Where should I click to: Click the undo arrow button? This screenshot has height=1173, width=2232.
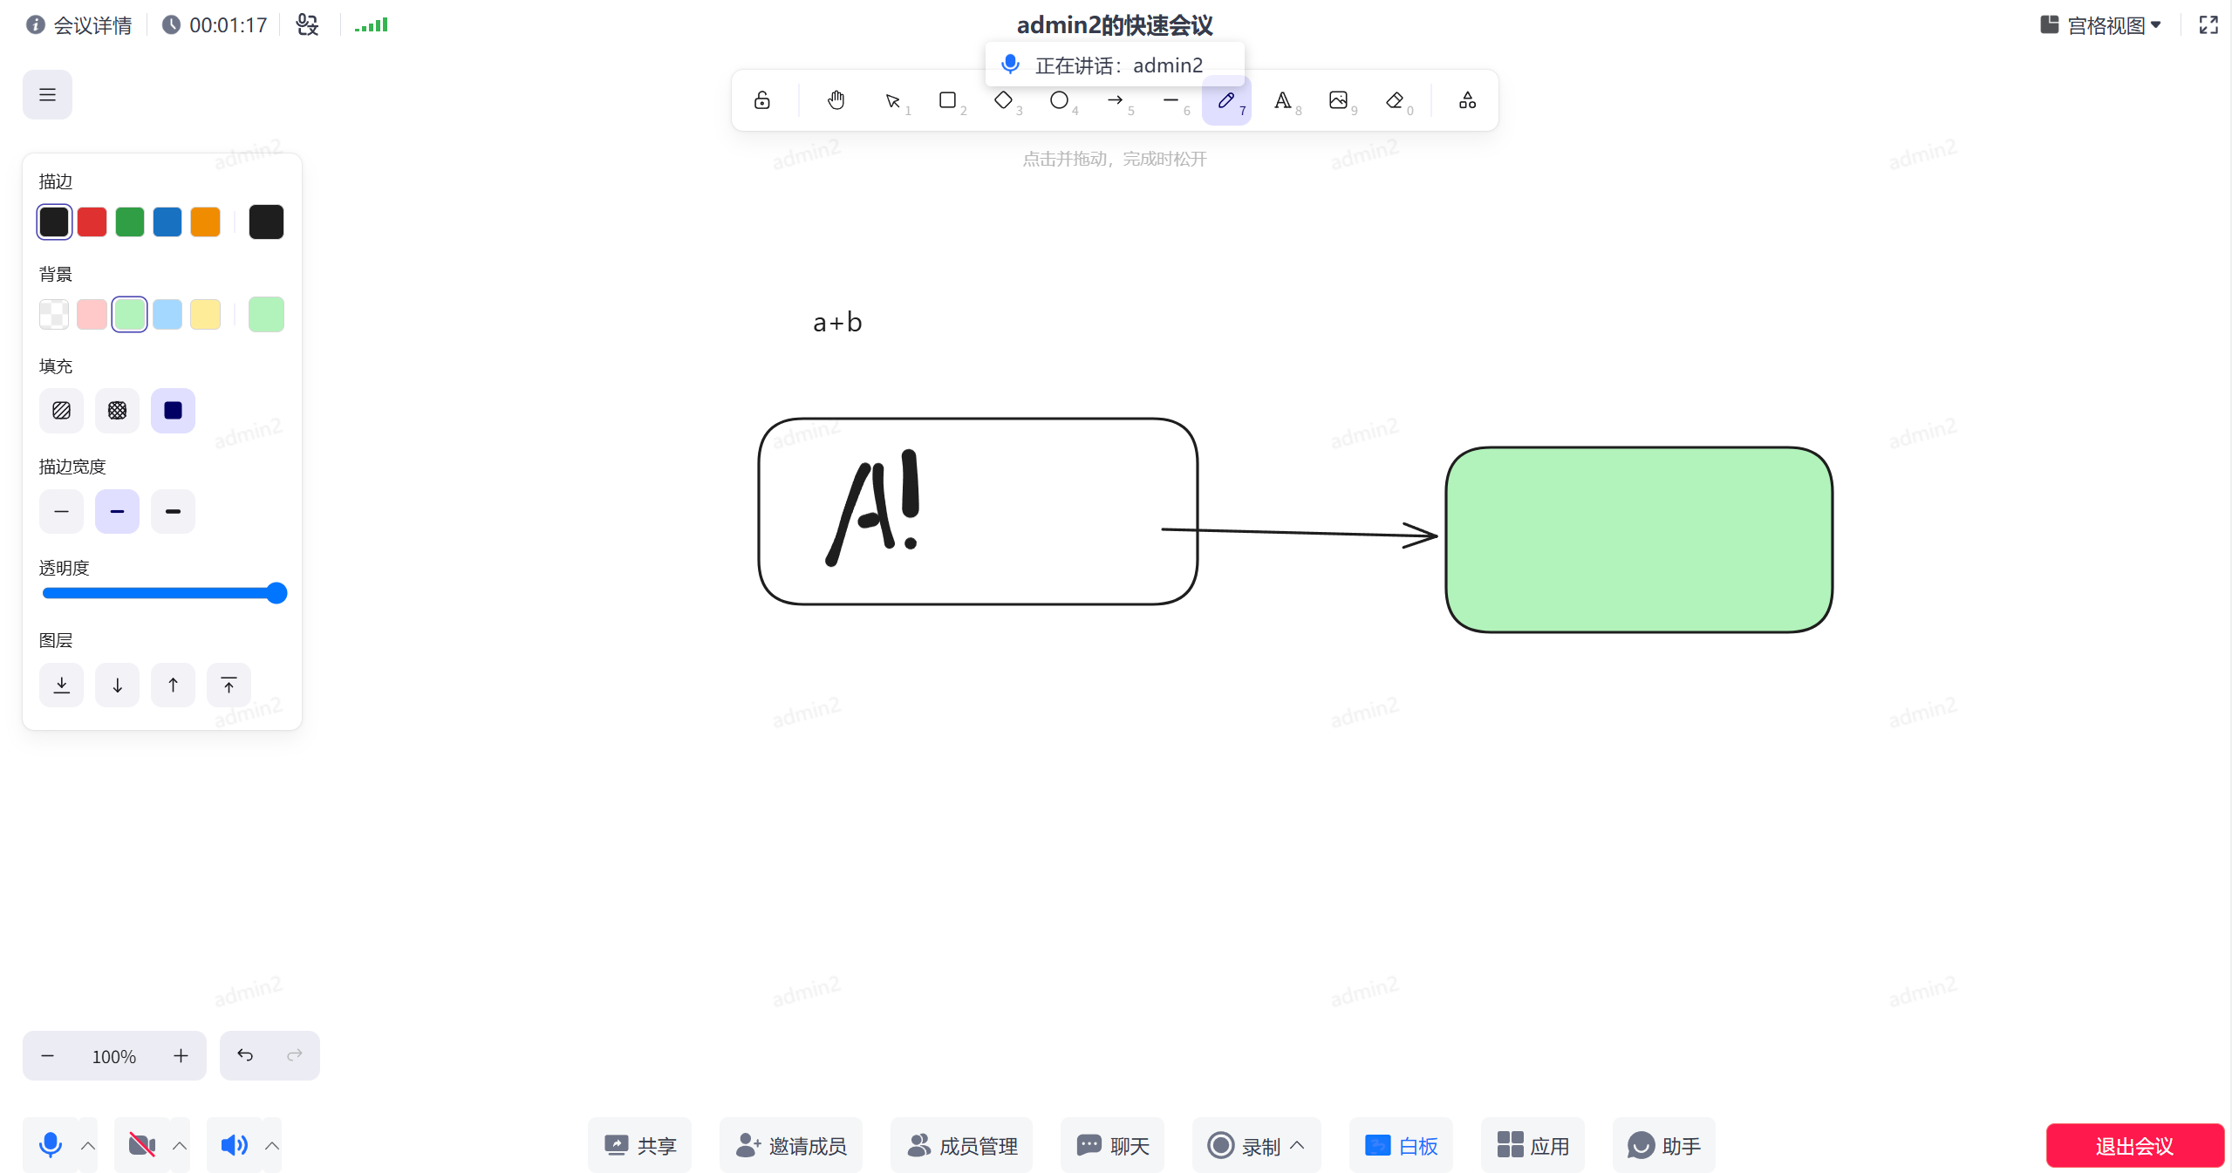(x=245, y=1055)
